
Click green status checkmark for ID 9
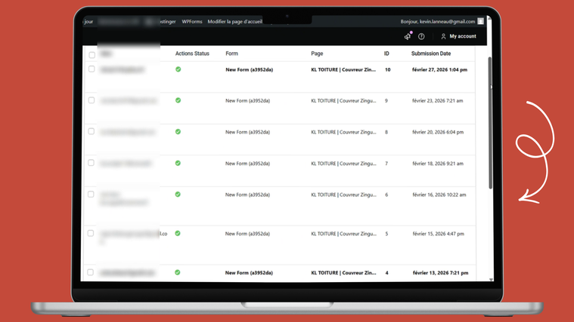178,100
